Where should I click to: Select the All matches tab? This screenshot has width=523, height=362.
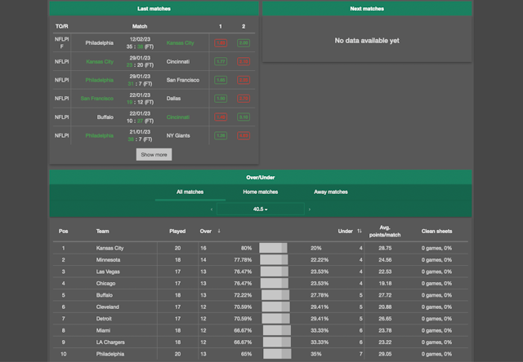pyautogui.click(x=190, y=192)
